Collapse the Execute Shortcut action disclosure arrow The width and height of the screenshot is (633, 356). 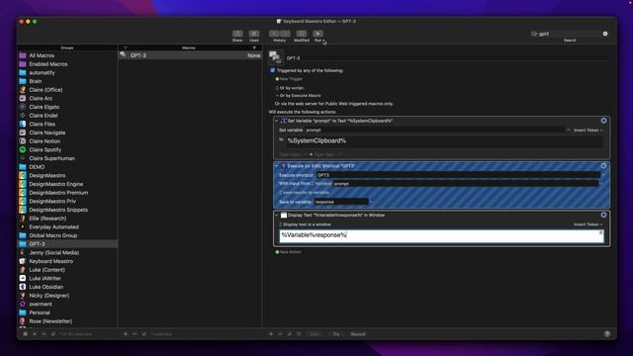coord(277,166)
